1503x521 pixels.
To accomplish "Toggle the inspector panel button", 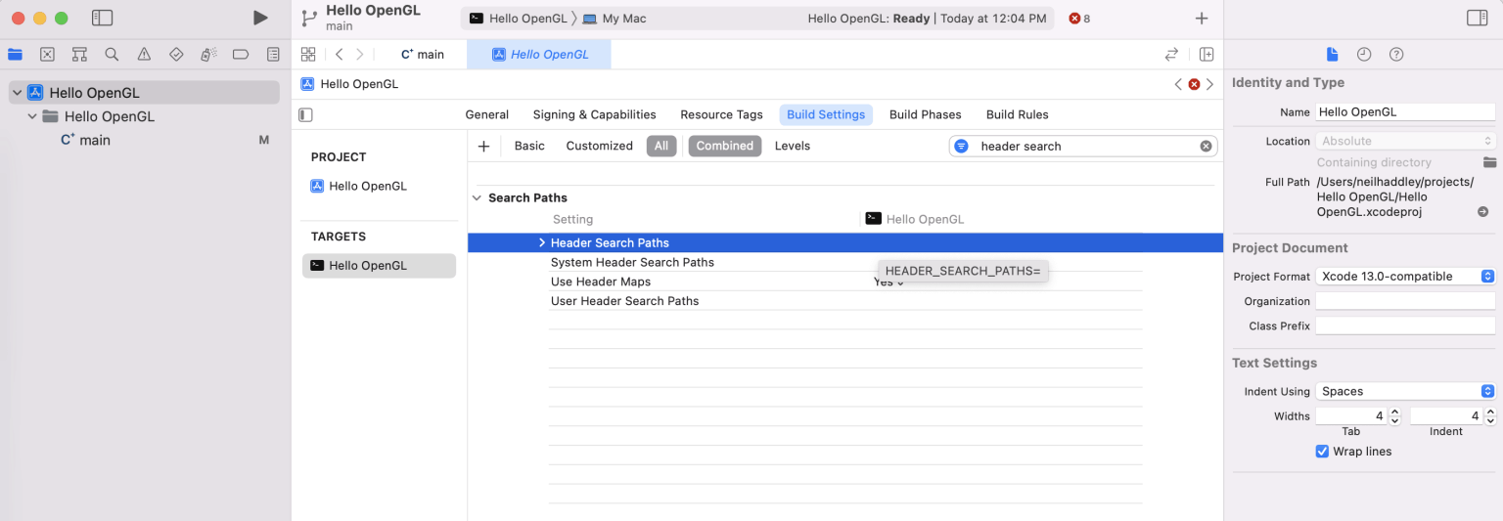I will [x=1478, y=18].
